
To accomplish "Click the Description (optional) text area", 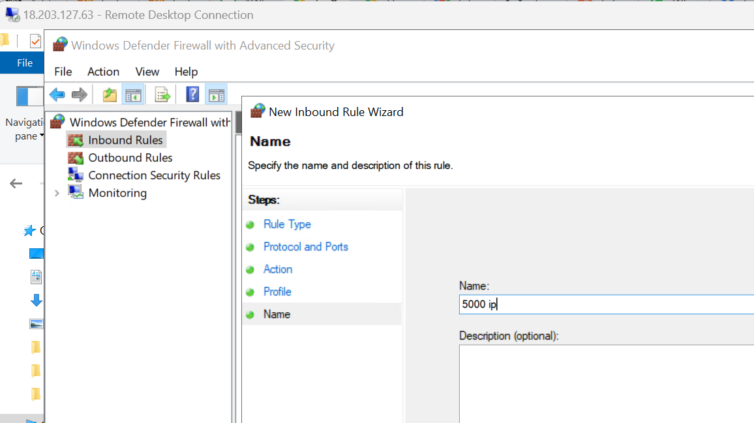I will (x=607, y=384).
